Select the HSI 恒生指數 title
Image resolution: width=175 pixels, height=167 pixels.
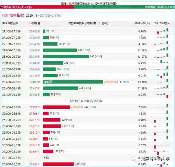pyautogui.click(x=13, y=15)
